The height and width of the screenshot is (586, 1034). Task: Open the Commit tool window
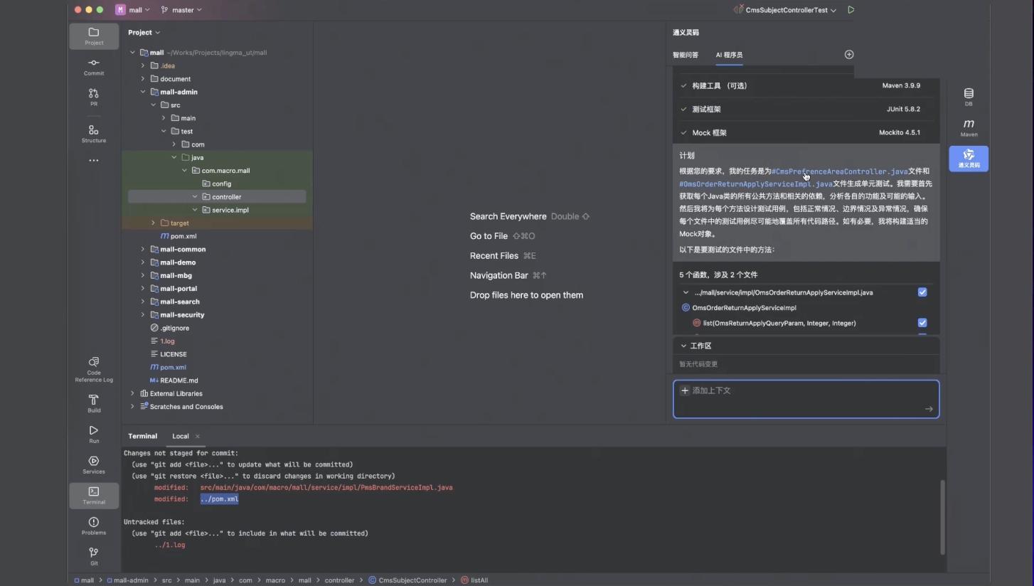point(94,67)
